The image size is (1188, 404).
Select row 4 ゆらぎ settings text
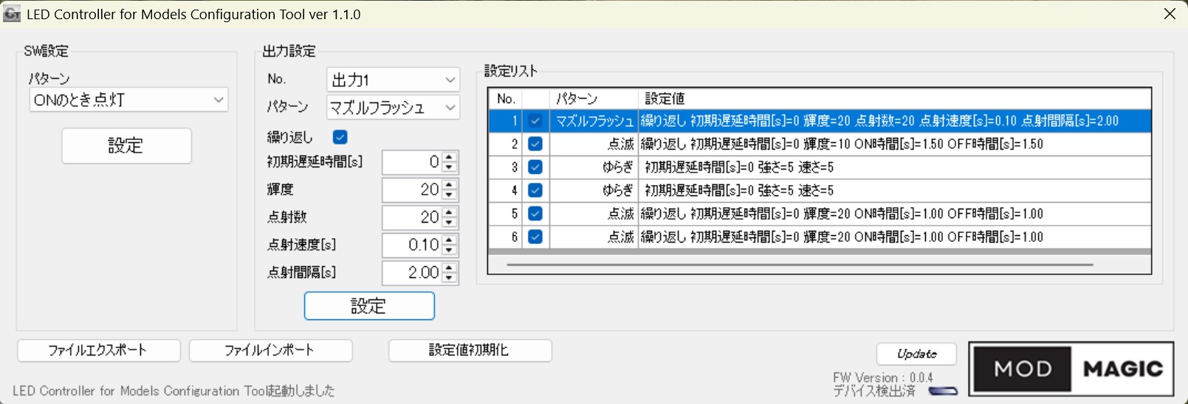click(739, 190)
